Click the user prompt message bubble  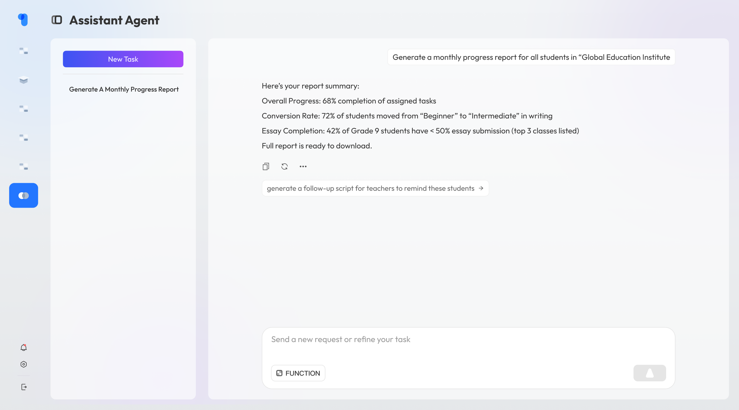[x=531, y=57]
